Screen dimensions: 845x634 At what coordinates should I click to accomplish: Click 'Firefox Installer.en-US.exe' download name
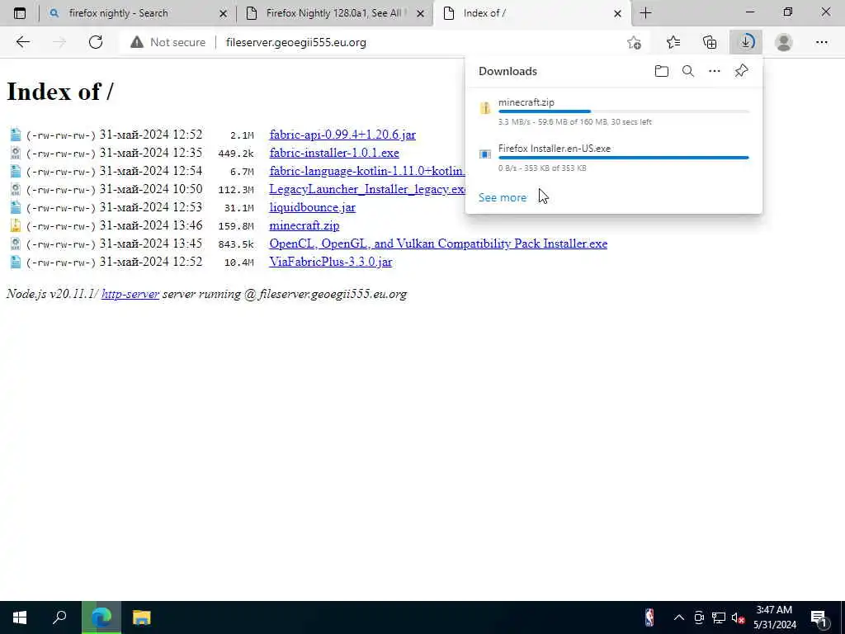554,149
